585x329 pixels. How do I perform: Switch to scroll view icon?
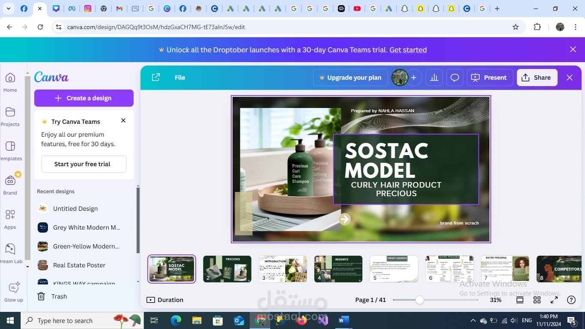point(520,300)
